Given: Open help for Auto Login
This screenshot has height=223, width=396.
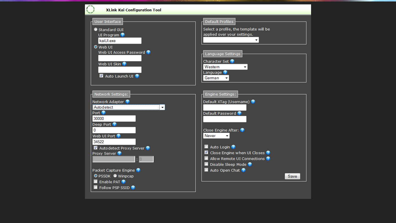Looking at the screenshot, I should tap(233, 147).
